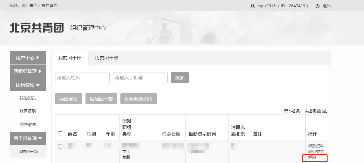Focus the 请输入姓名 name field
The height and width of the screenshot is (163, 364).
pyautogui.click(x=82, y=77)
